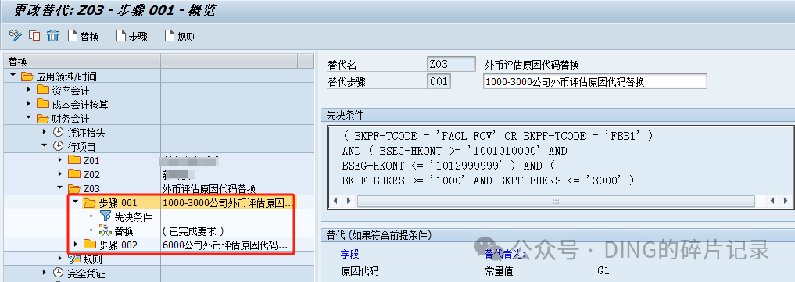Expand the 凭证抬头 node

[45, 132]
